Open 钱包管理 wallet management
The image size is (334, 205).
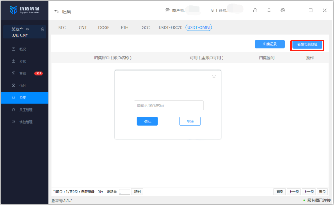point(25,122)
